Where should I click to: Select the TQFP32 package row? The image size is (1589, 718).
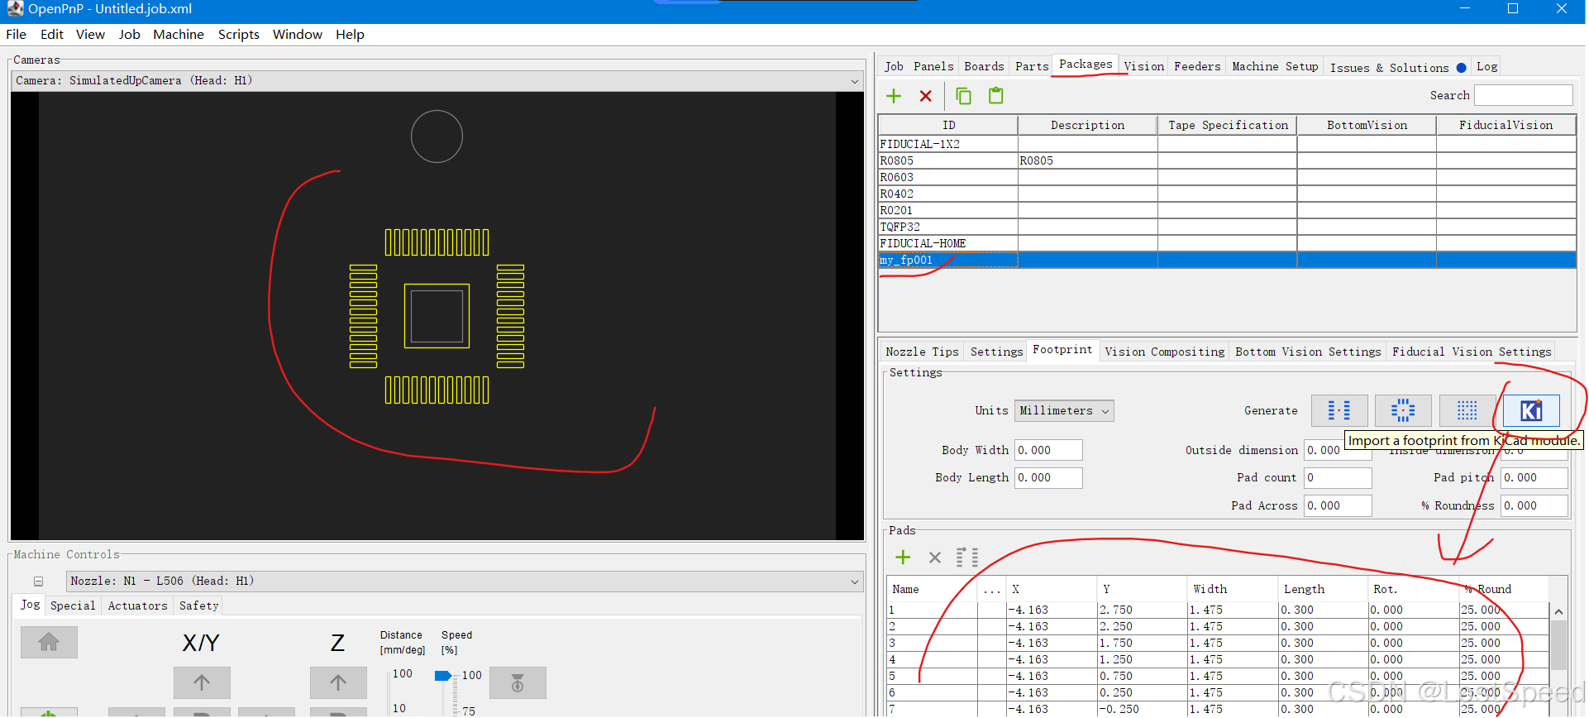(1227, 227)
